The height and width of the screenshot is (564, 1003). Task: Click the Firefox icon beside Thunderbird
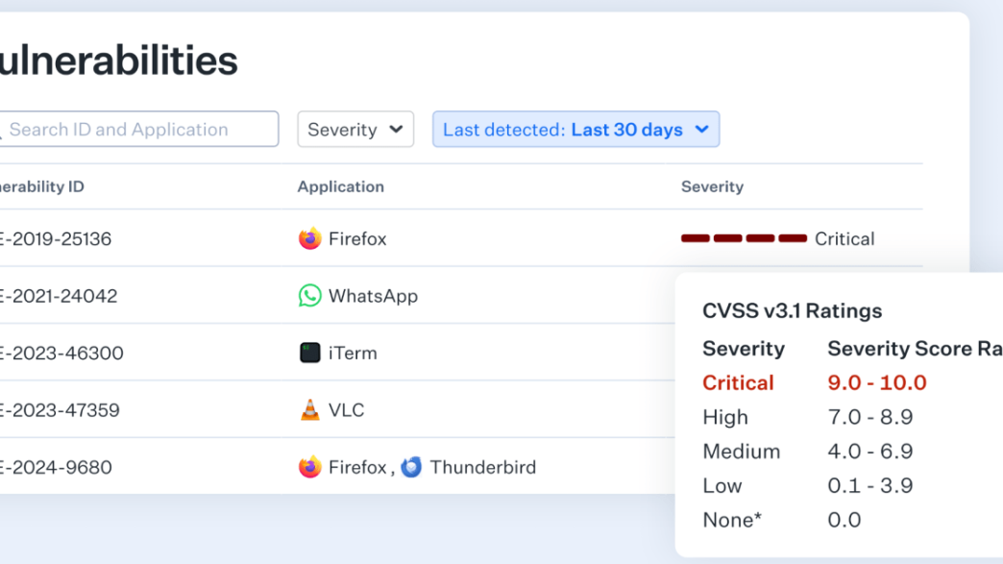309,467
